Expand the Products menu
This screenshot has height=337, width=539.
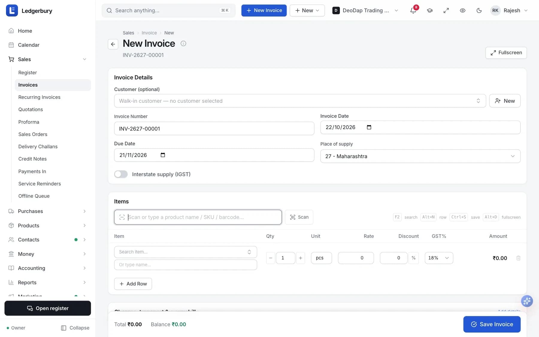[x=48, y=226]
